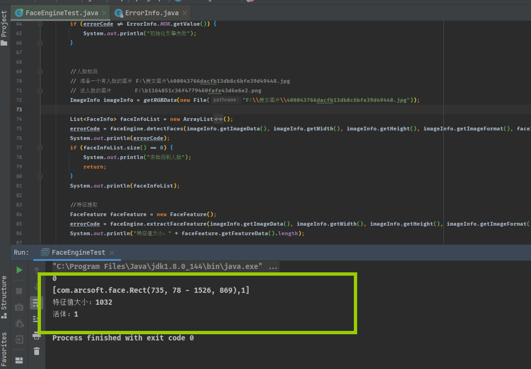Click the Attach Debugger bug icon
This screenshot has height=369, width=531.
20,323
